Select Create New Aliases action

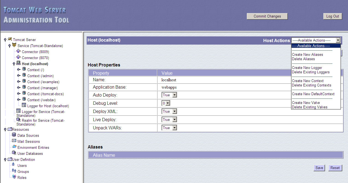tap(307, 54)
